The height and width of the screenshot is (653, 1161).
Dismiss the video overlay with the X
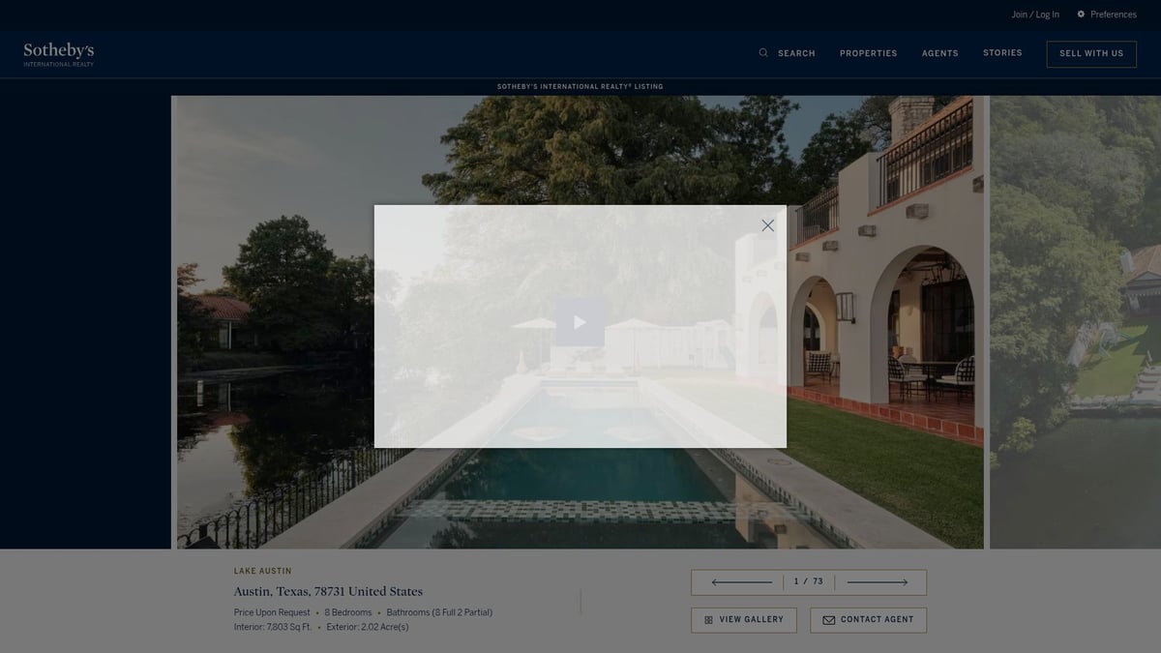click(767, 224)
